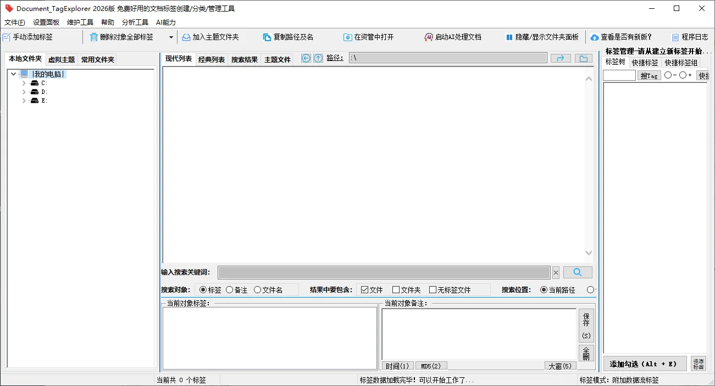Image resolution: width=715 pixels, height=386 pixels.
Task: Switch to 搜索结果 tab
Action: (x=245, y=59)
